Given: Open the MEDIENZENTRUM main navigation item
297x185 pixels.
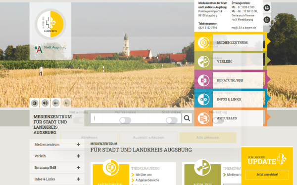Looking at the screenshot, I should (x=231, y=41).
